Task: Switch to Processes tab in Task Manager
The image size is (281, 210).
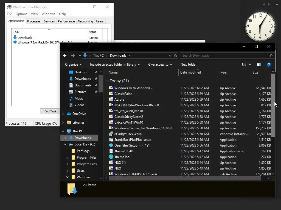Action: tap(34, 21)
